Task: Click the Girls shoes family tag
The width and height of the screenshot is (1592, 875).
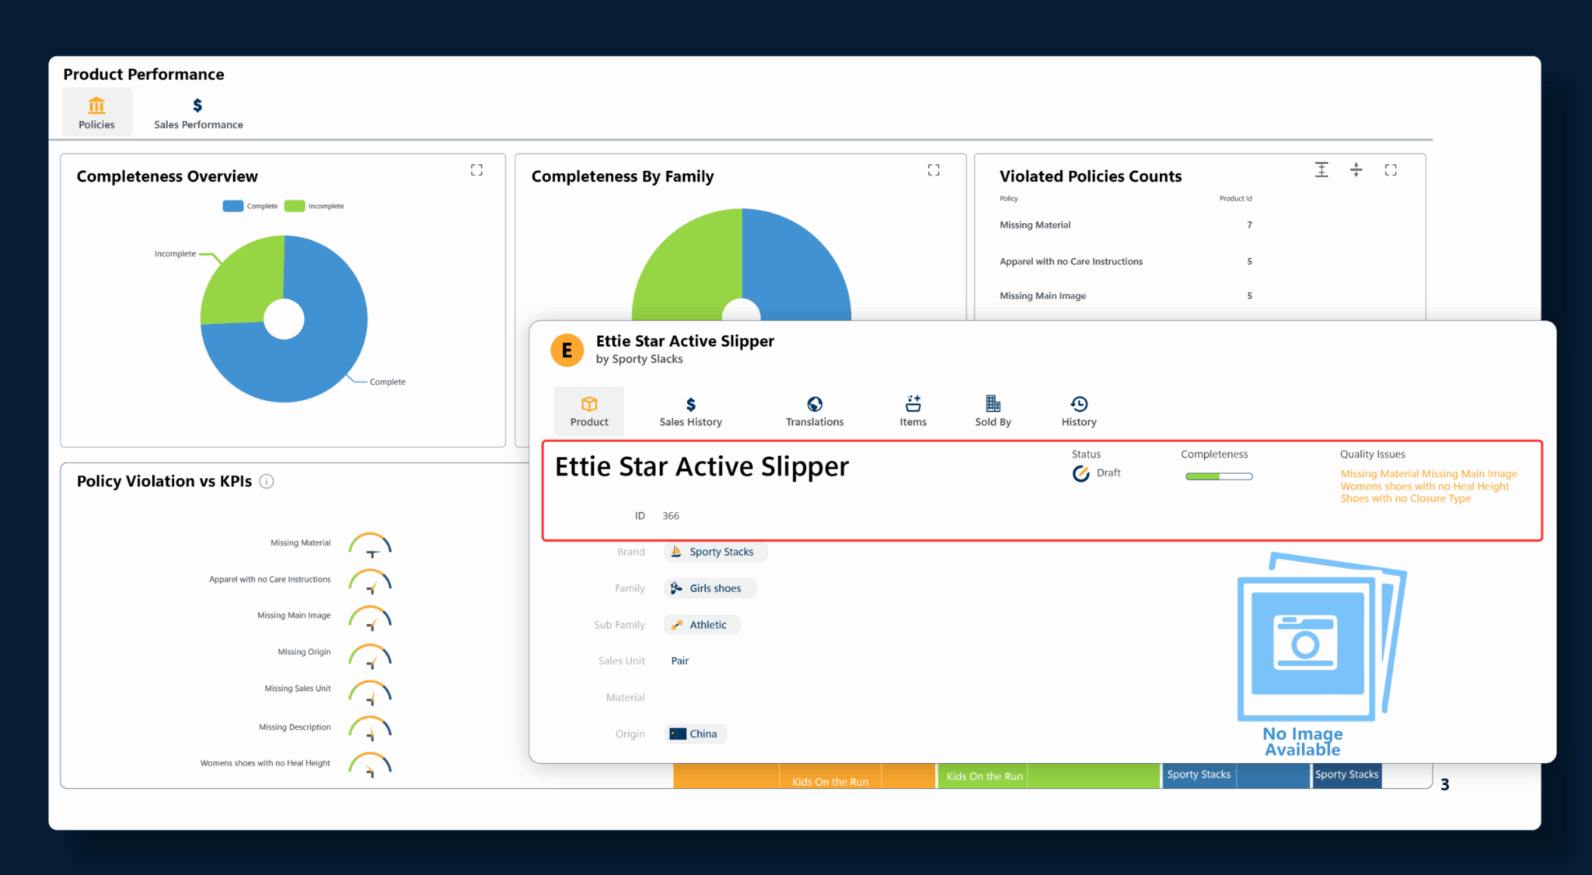Action: 709,588
